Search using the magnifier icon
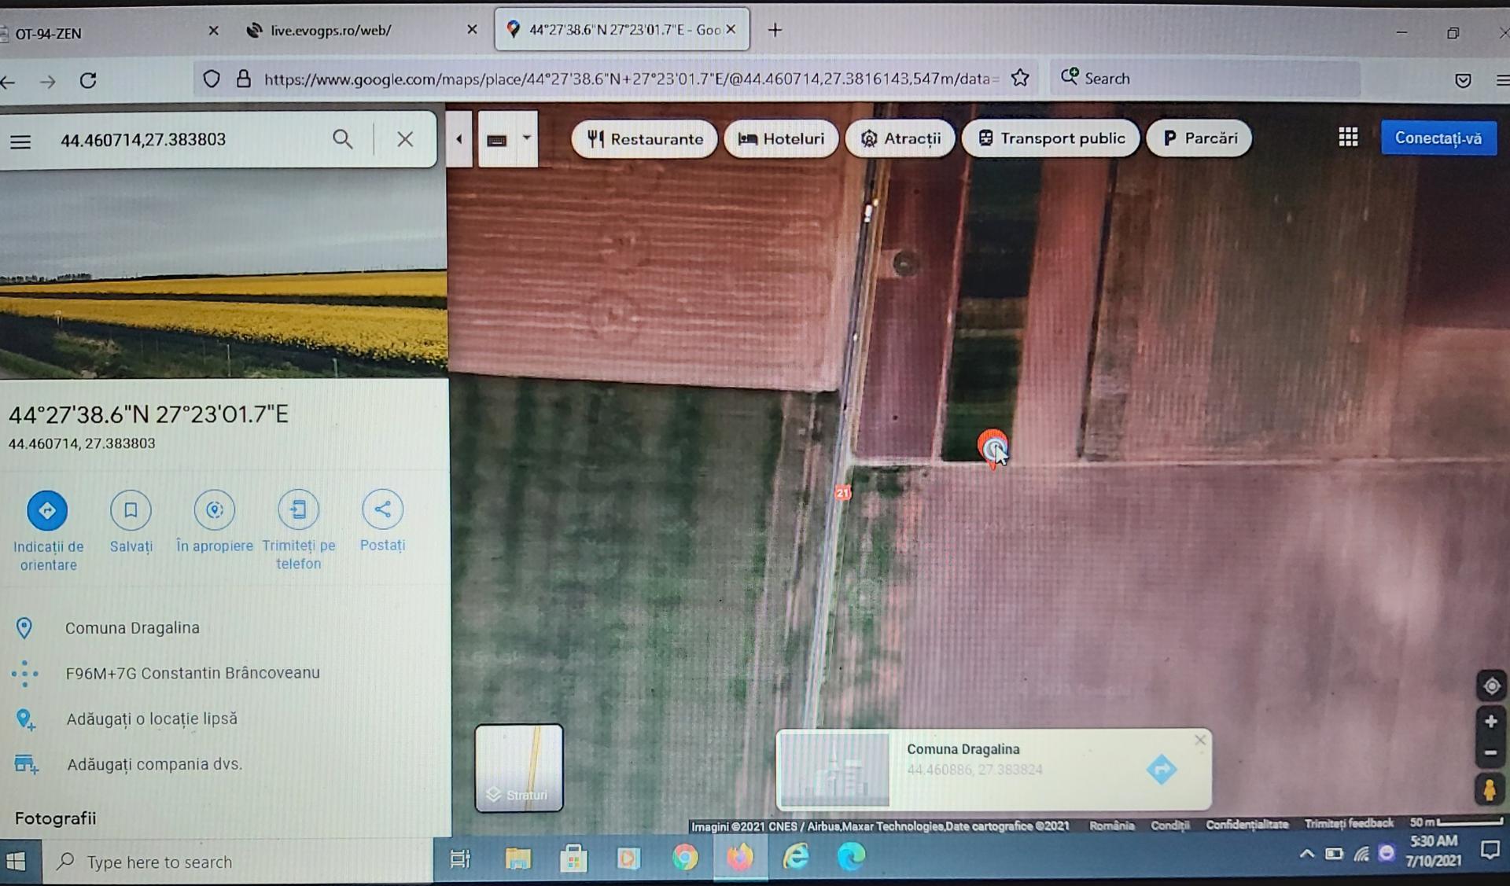Screen dimensions: 1510x886 342,139
